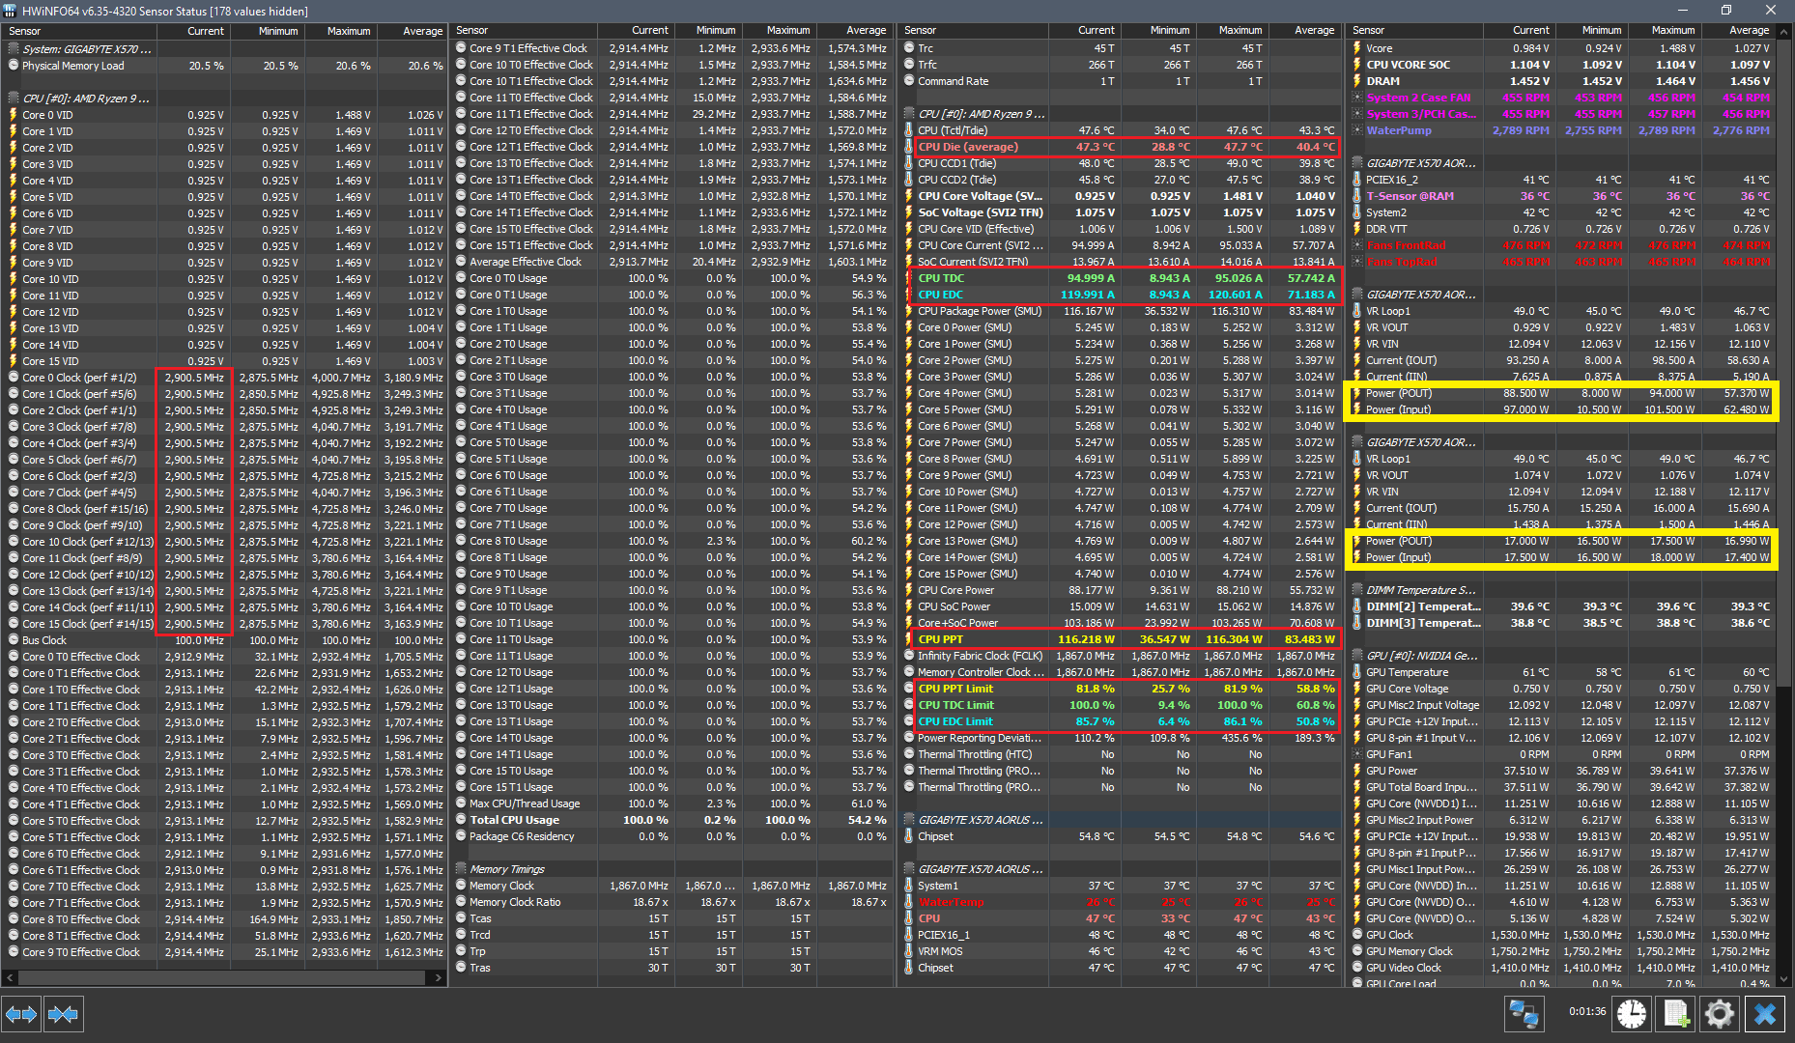Select the System 2 Case FAN row
1795x1043 pixels.
(1563, 98)
